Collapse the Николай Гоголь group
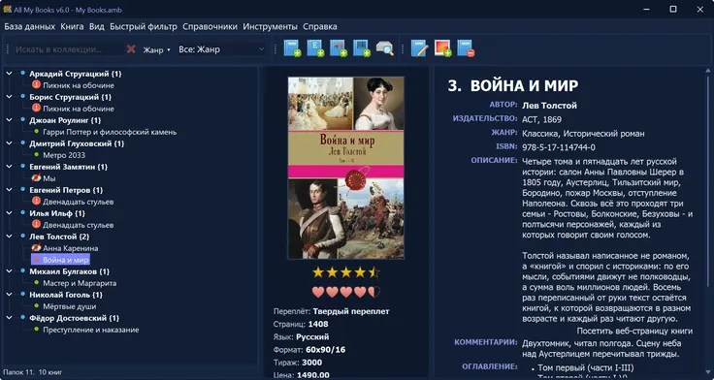 (x=9, y=295)
